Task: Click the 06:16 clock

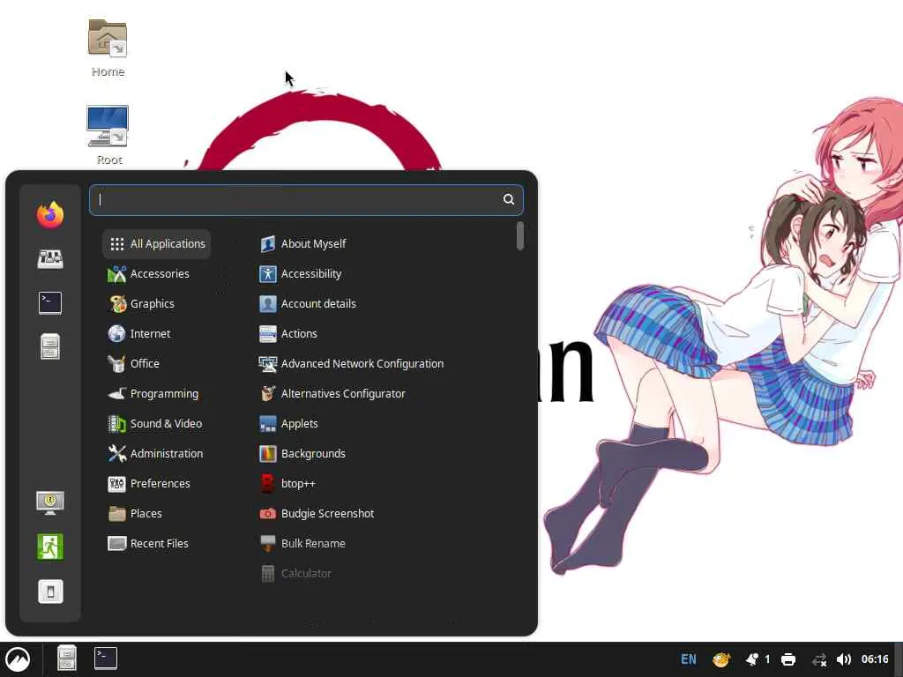Action: tap(875, 659)
